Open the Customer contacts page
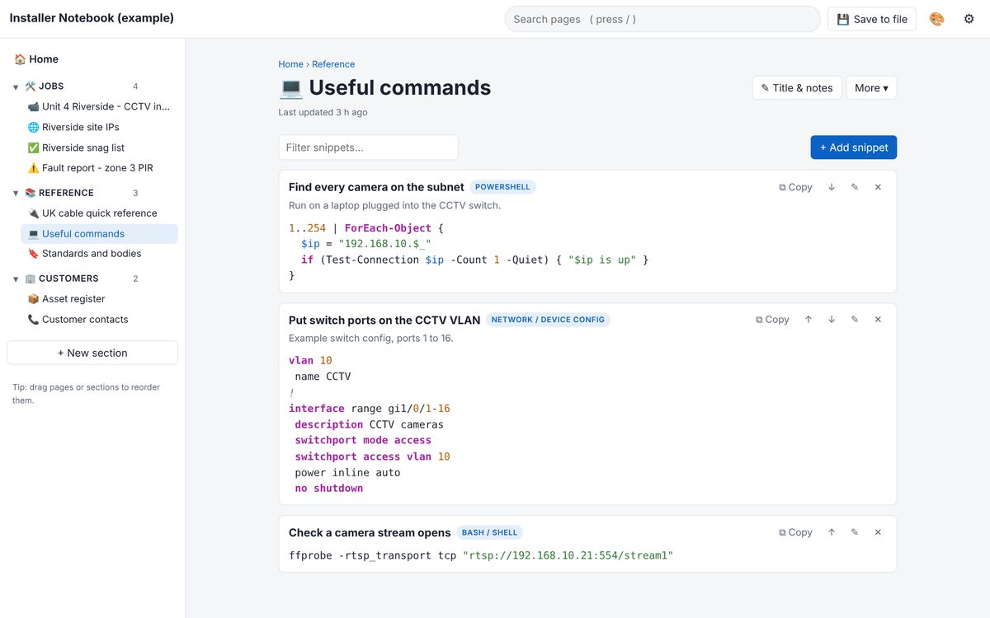The image size is (990, 618). pos(99,320)
